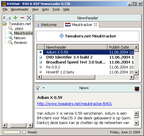Open the Tools menu
The image size is (144, 136).
pyautogui.click(x=56, y=9)
